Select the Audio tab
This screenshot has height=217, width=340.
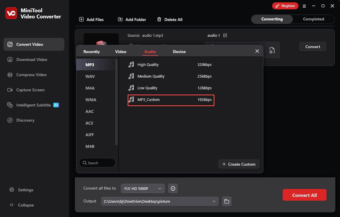coord(150,52)
